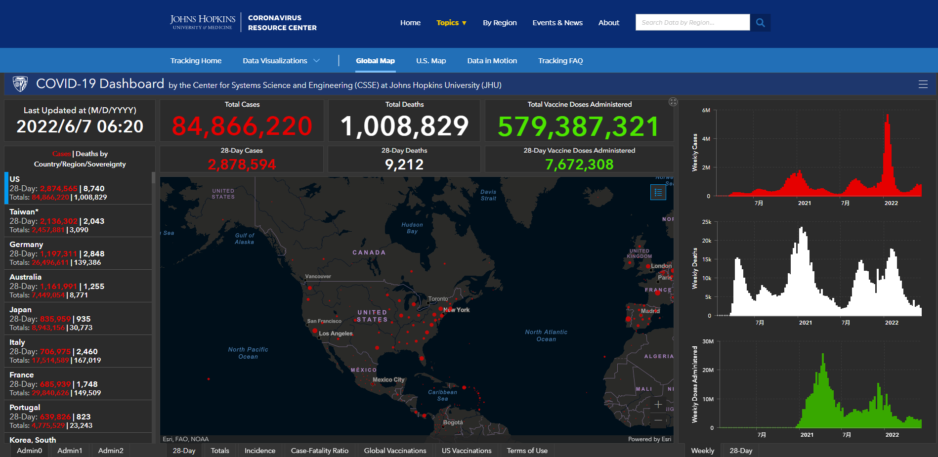Image resolution: width=938 pixels, height=457 pixels.
Task: Switch the country list to Admin1 level
Action: (70, 451)
